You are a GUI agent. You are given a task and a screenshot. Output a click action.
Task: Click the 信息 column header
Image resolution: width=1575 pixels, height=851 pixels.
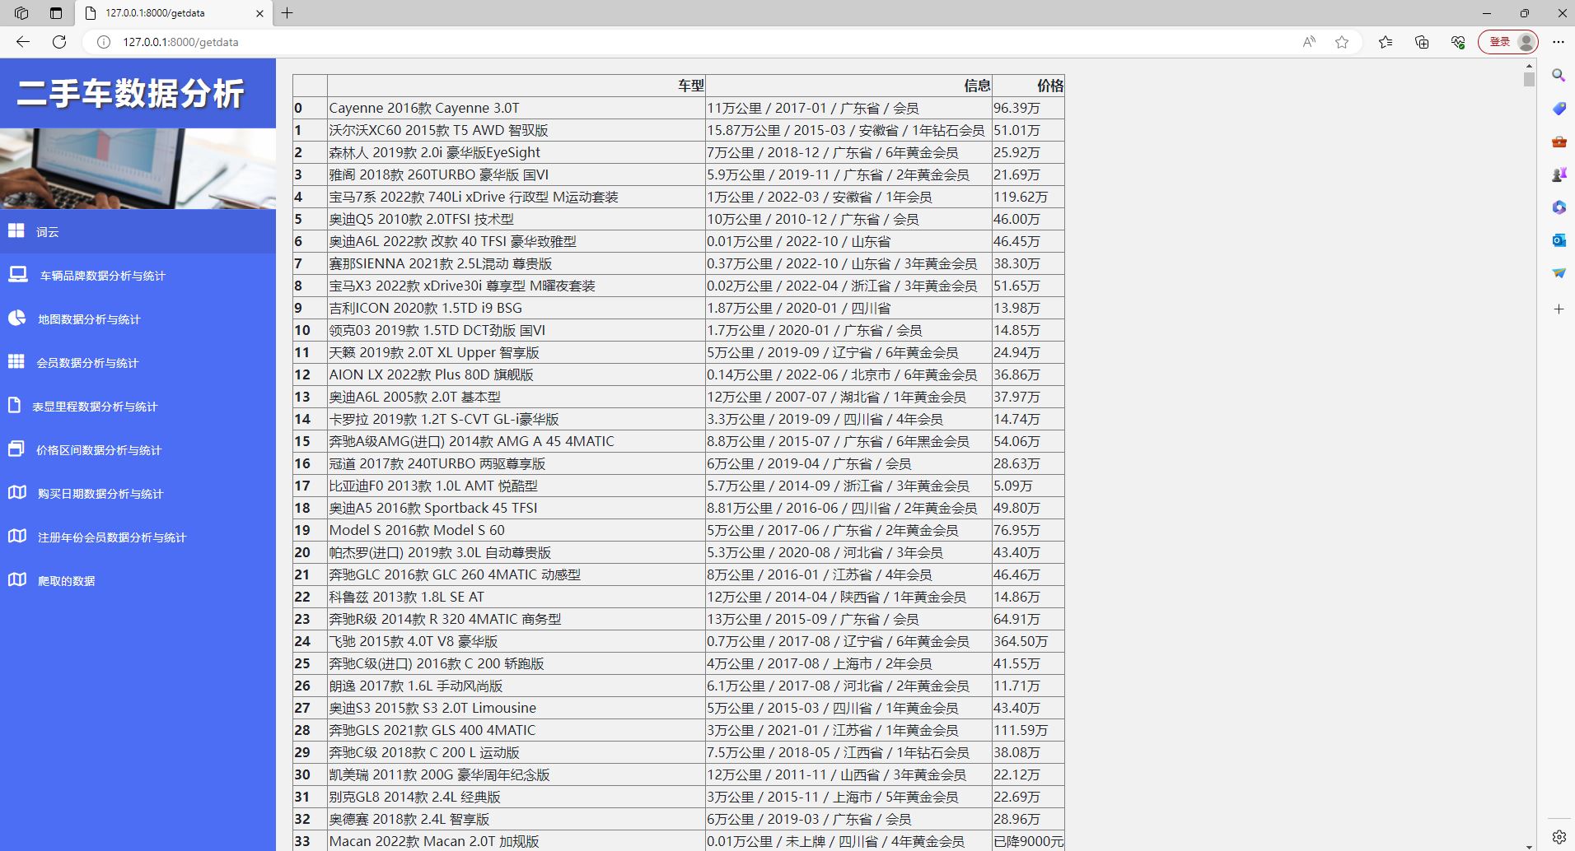pos(848,86)
